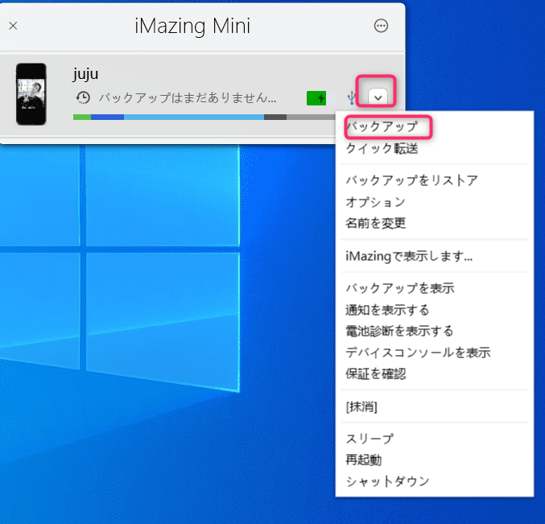The height and width of the screenshot is (524, 545).
Task: Click the device name juju
Action: pos(85,74)
